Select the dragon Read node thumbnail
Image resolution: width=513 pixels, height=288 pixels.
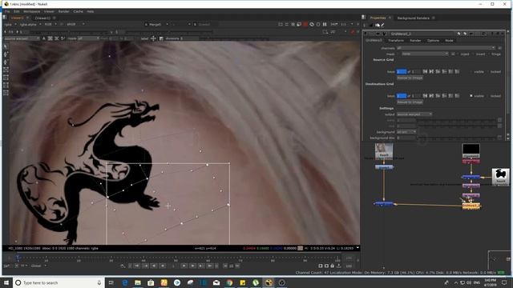click(x=500, y=177)
